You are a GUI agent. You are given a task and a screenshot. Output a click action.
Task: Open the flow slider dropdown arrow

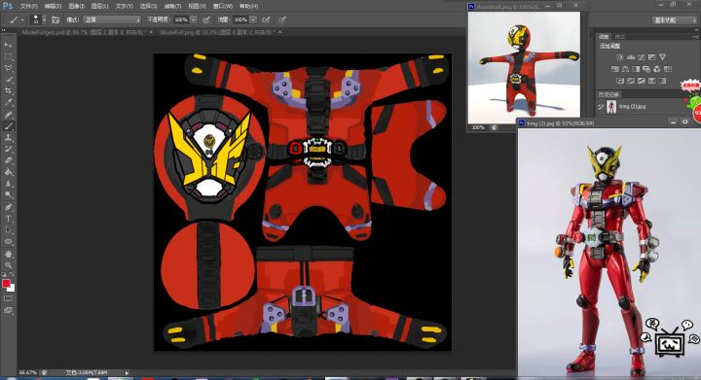pos(253,19)
